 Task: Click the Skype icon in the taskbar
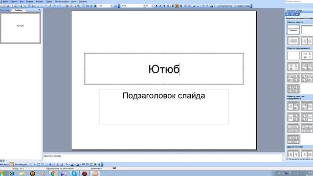point(74,174)
